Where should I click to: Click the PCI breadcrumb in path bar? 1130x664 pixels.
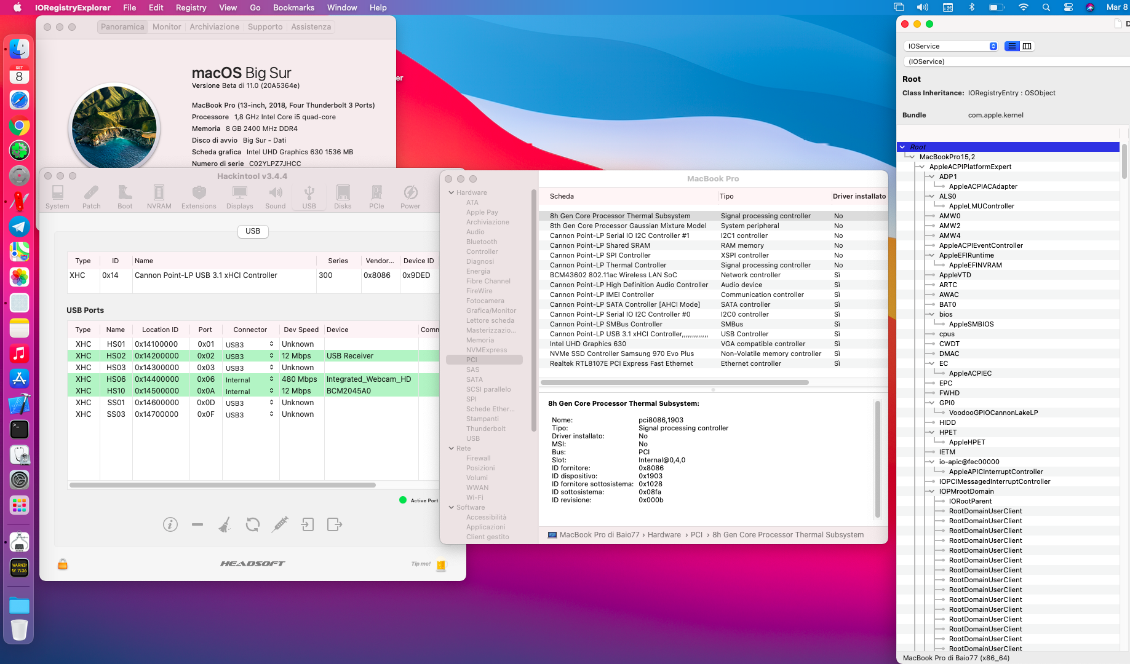[x=696, y=535]
